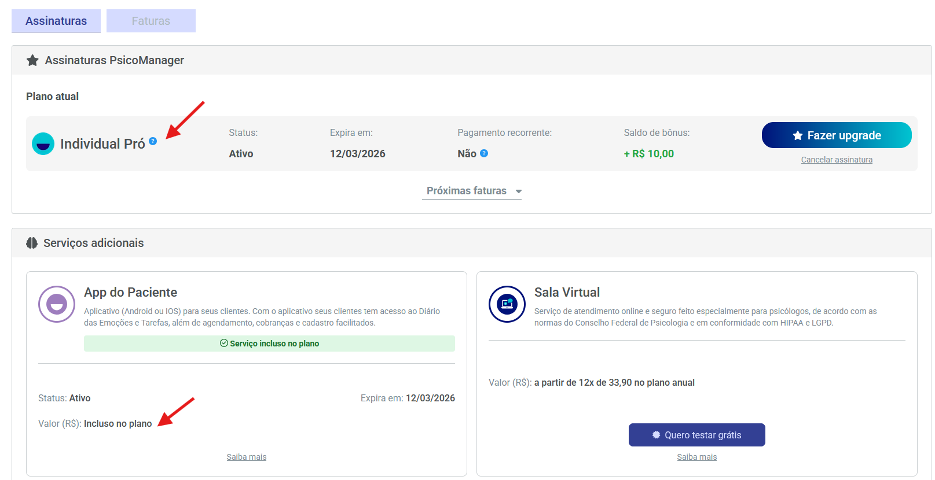This screenshot has height=480, width=935.
Task: Expand the Próximas faturas dropdown
Action: pos(472,191)
